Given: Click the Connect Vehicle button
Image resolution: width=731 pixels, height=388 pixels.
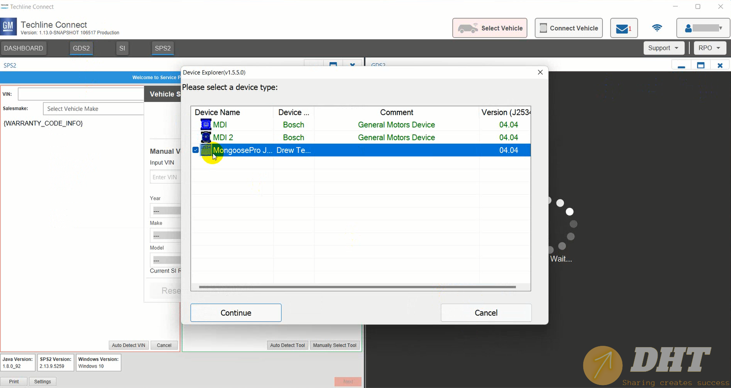Looking at the screenshot, I should point(568,28).
